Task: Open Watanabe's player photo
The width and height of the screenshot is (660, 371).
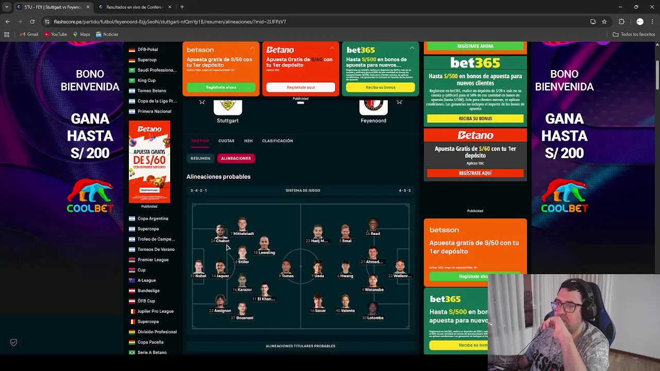Action: 373,280
